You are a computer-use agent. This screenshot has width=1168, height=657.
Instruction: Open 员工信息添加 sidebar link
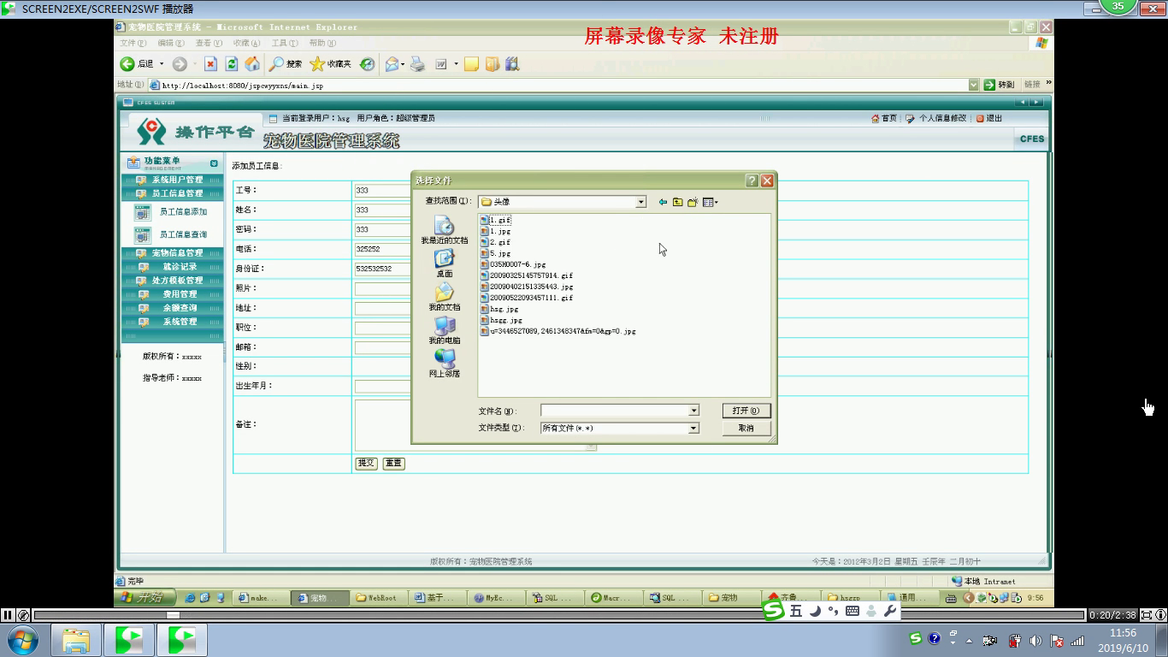pyautogui.click(x=183, y=211)
